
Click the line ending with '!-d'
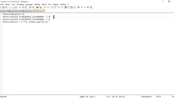(x=27, y=19)
